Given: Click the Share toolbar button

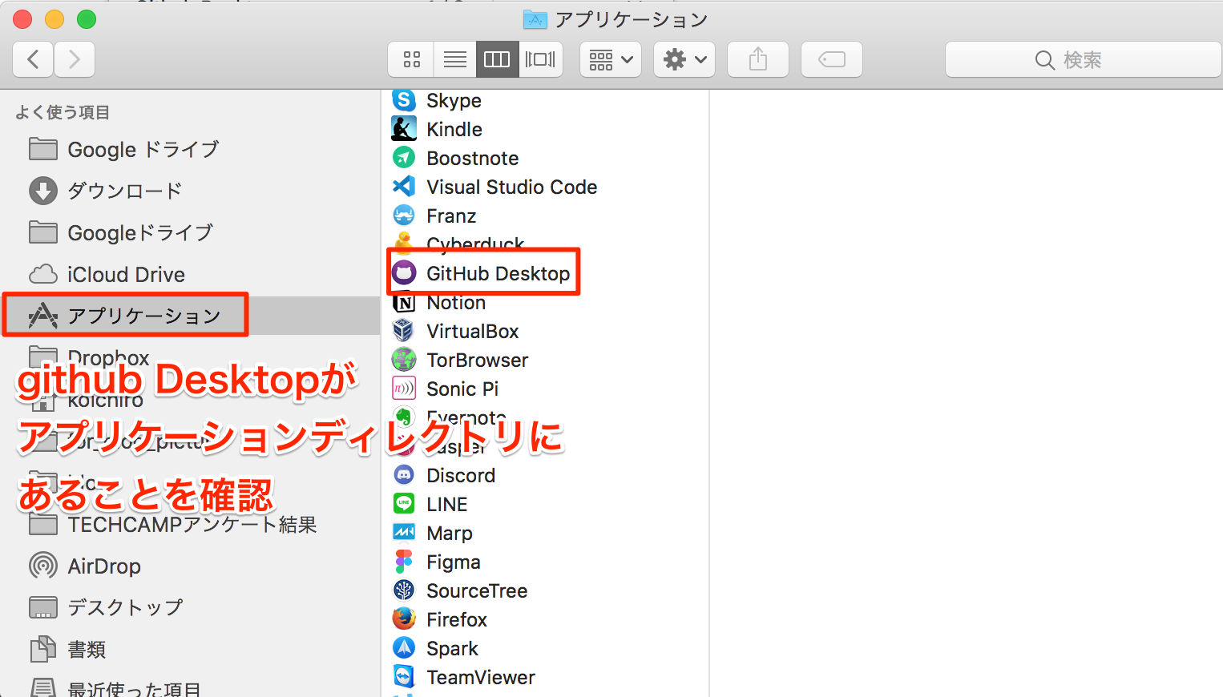Looking at the screenshot, I should tap(757, 59).
